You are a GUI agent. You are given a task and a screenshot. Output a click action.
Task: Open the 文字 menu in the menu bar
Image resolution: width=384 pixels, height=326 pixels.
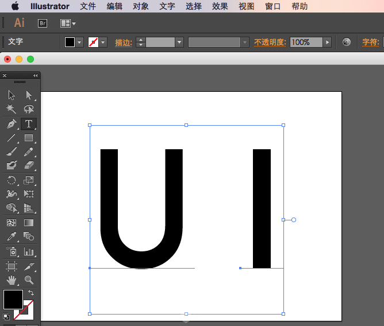tap(167, 6)
